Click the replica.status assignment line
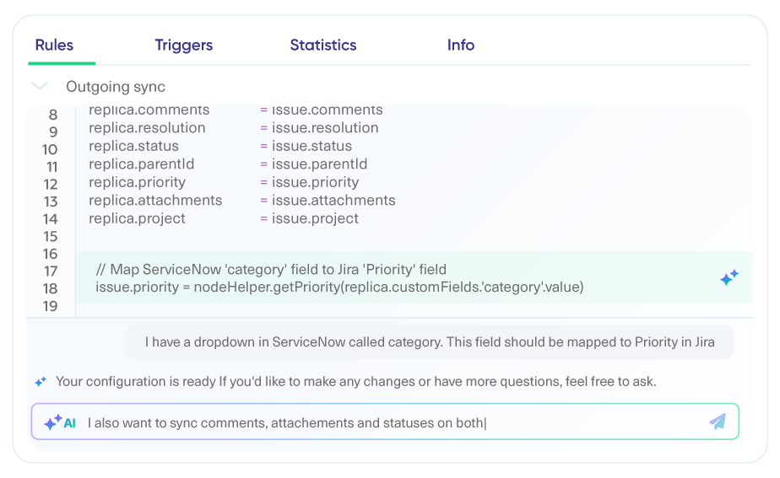 point(219,146)
